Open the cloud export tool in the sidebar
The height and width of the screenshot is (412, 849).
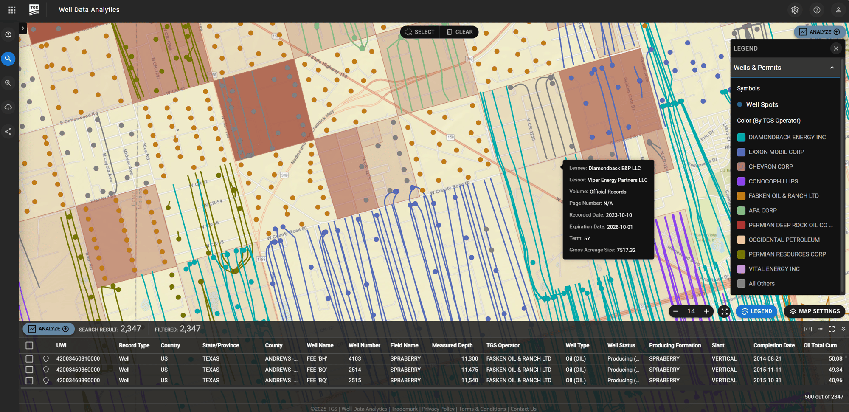click(x=8, y=107)
